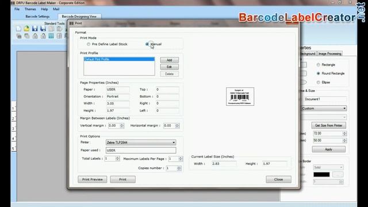Image resolution: width=368 pixels, height=207 pixels.
Task: Click the Print button
Action: tap(122, 179)
